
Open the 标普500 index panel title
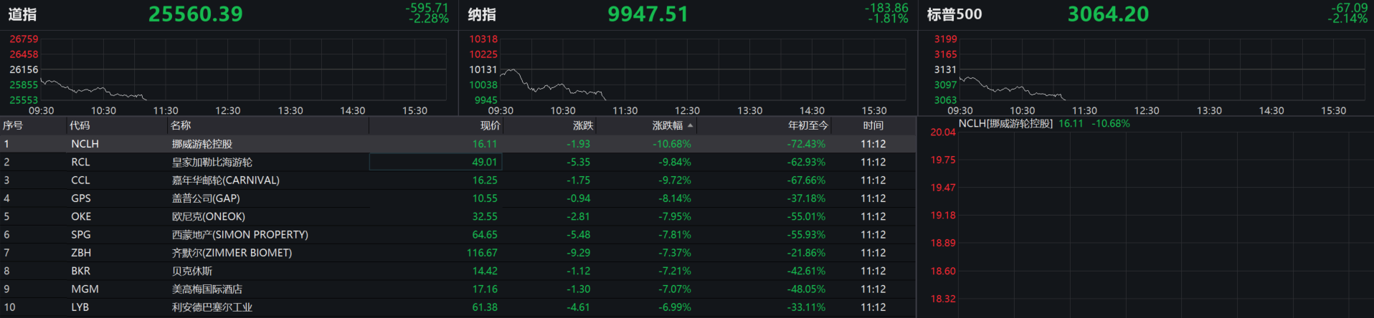click(x=954, y=14)
